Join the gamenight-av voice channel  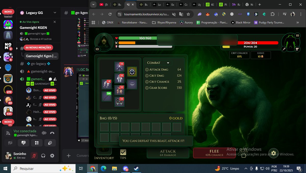pyautogui.click(x=39, y=71)
